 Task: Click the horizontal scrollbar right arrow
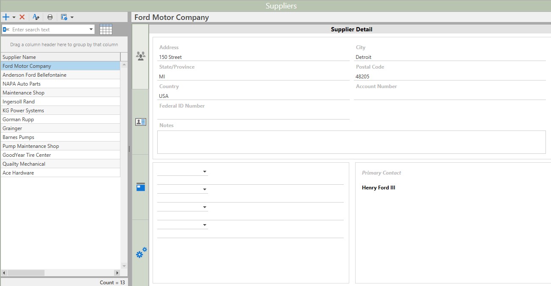pos(117,273)
